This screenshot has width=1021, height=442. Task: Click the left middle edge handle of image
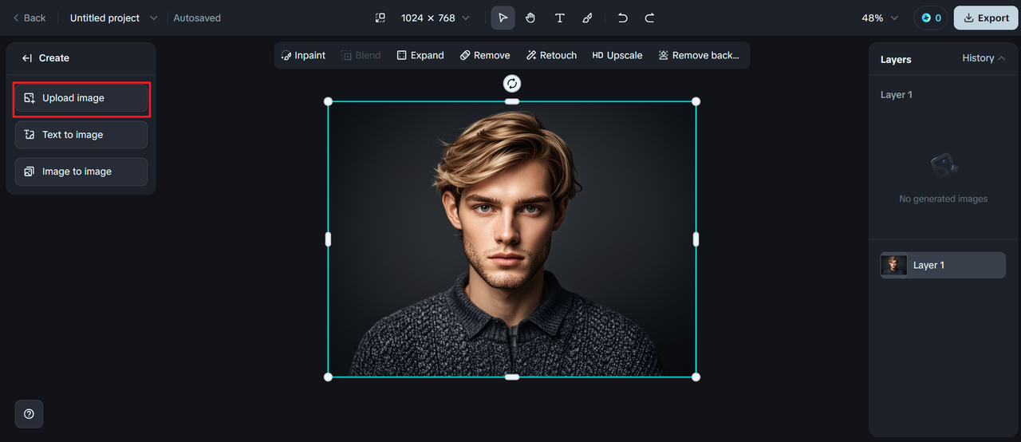coord(328,239)
